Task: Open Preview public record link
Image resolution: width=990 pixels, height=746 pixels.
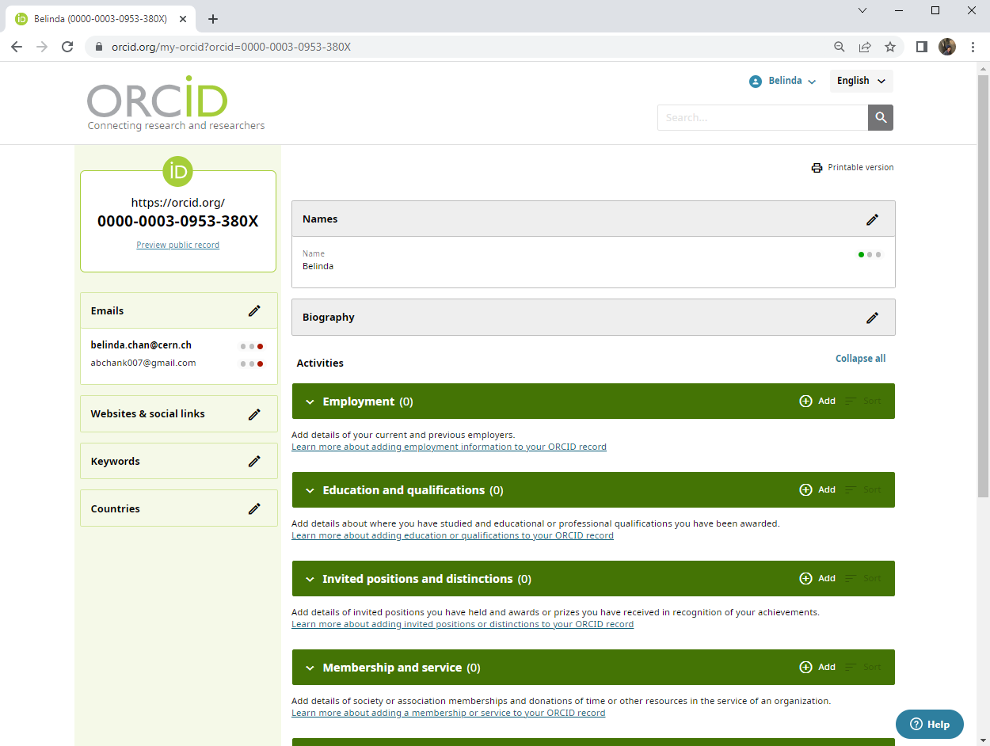Action: (x=177, y=245)
